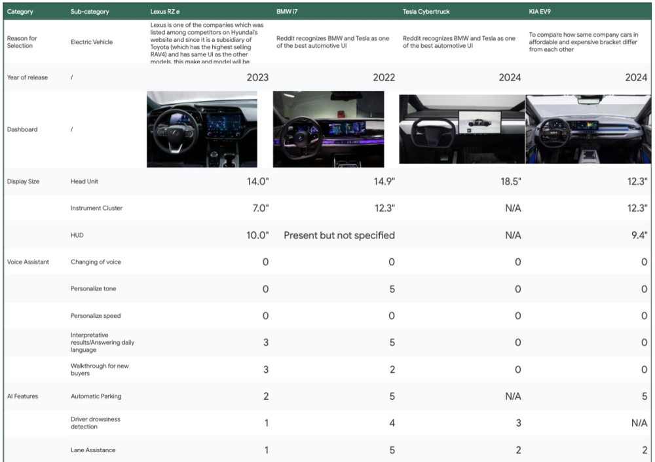Screen dimensions: 655x462
Task: Select the 14.9" head unit value
Action: [x=384, y=182]
